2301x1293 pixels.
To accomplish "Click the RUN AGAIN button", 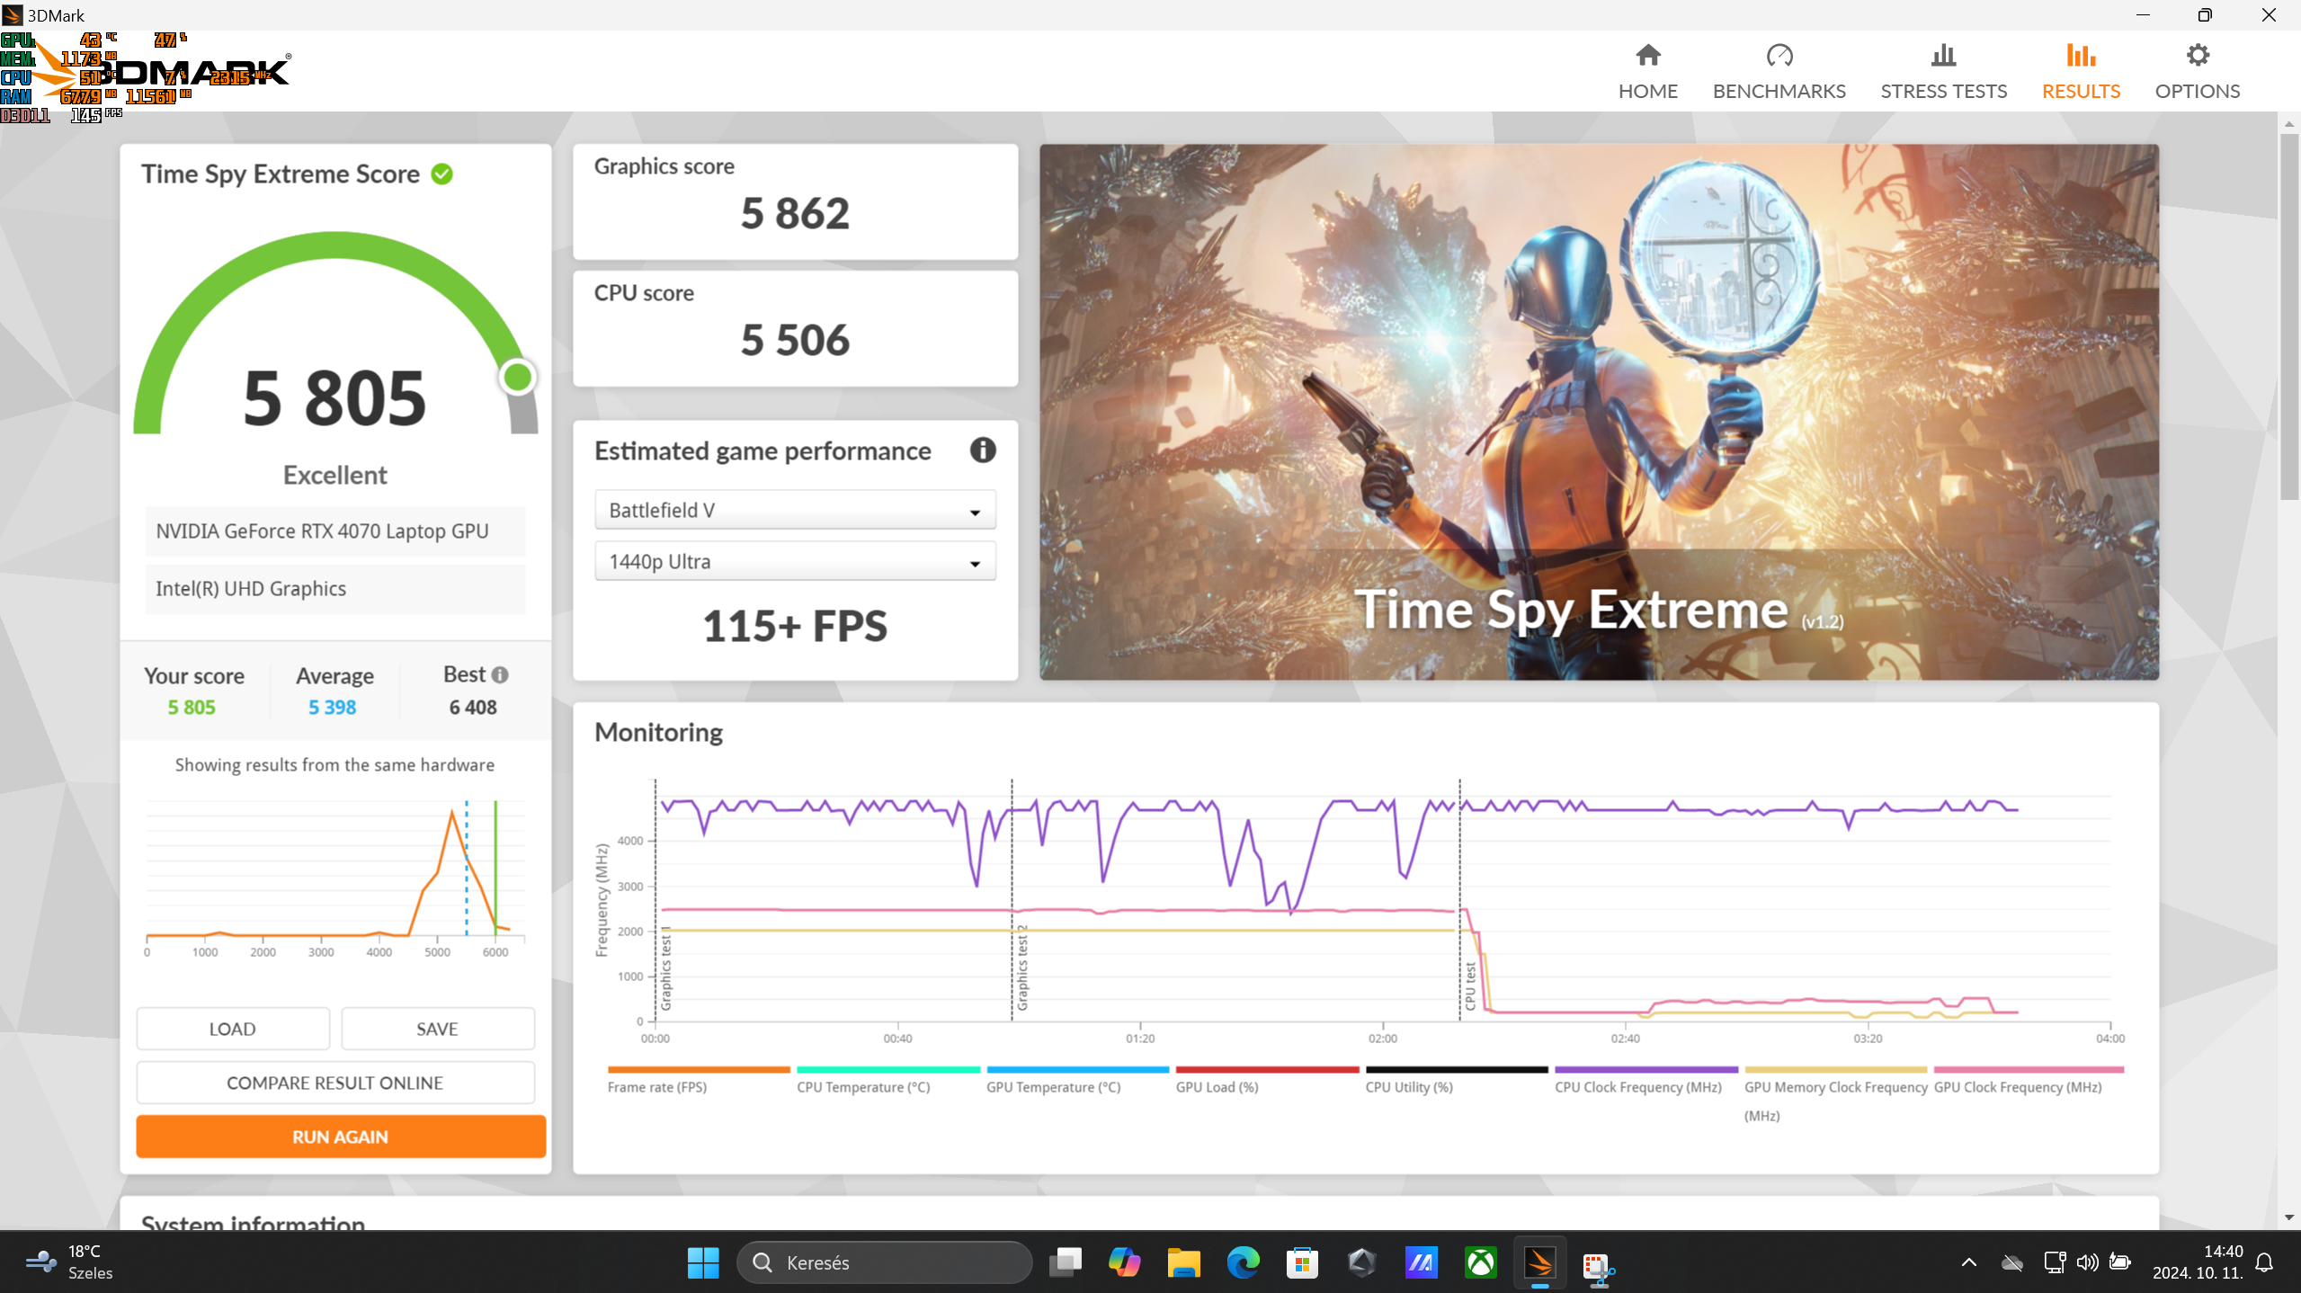I will 340,1136.
